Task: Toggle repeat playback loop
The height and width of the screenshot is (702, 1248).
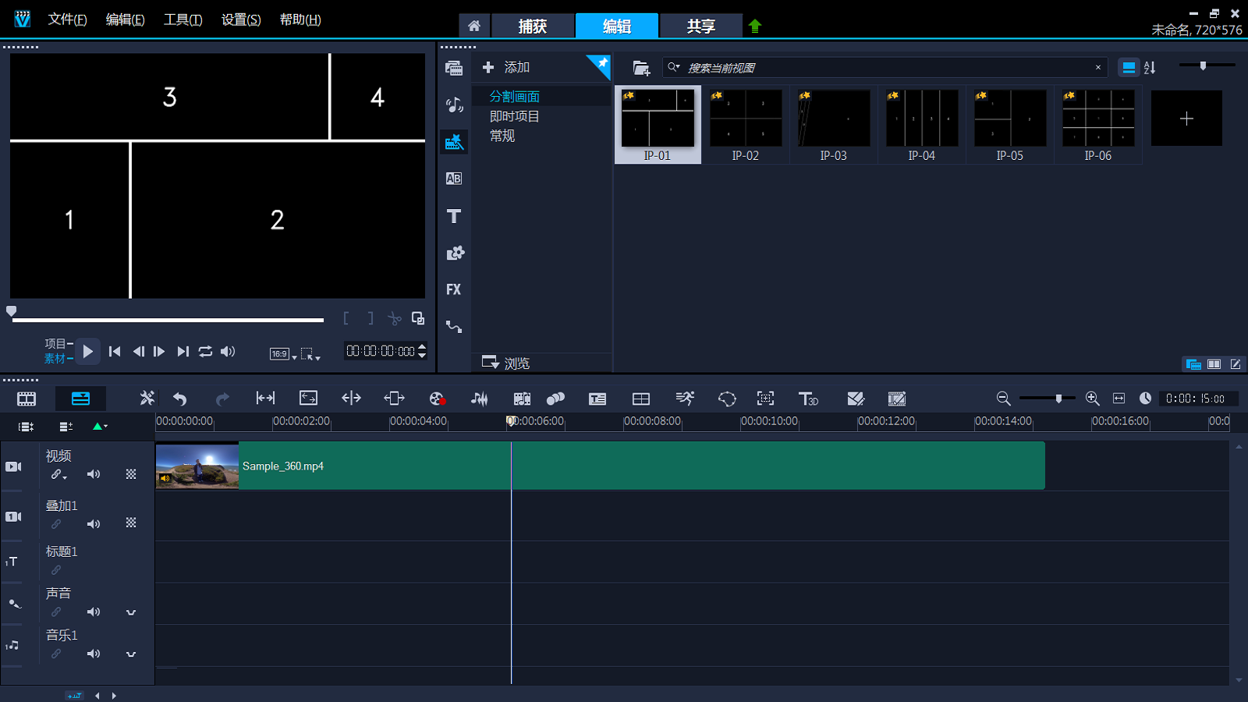Action: [x=205, y=352]
